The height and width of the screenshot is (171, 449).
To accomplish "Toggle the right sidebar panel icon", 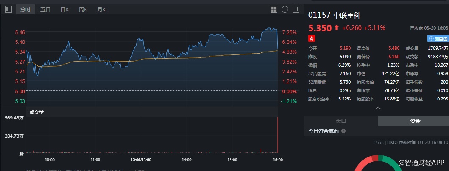I will (296, 9).
